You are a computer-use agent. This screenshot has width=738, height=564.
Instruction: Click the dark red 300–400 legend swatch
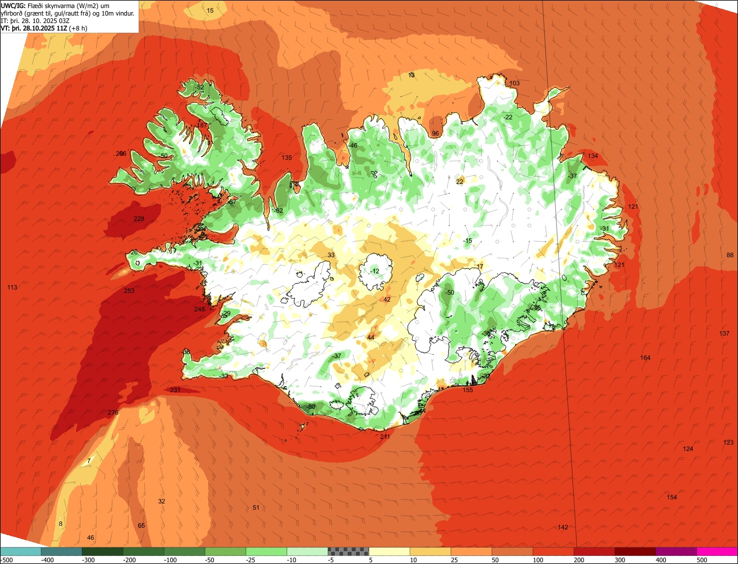click(x=635, y=551)
